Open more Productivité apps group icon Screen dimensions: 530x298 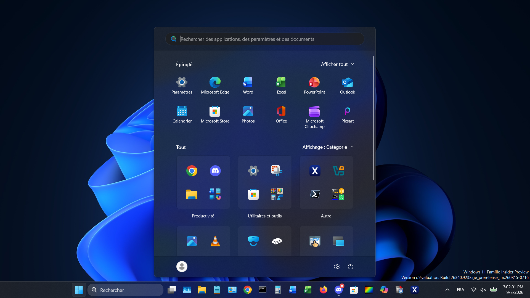(215, 194)
